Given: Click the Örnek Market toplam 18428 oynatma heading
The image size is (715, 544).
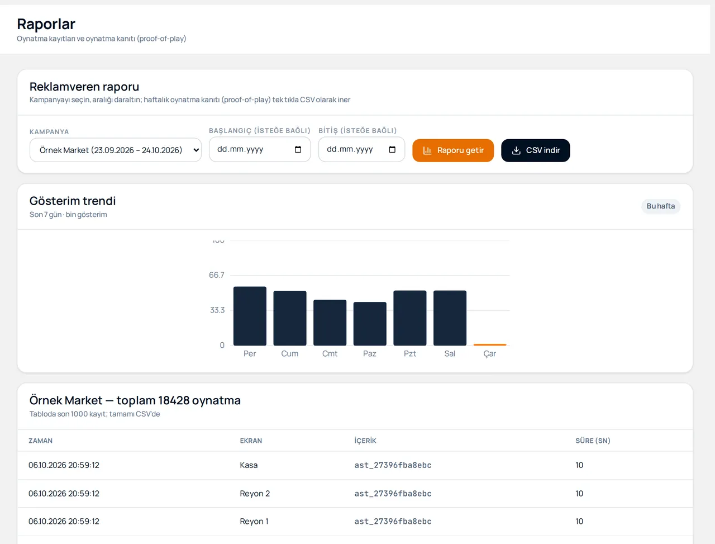Looking at the screenshot, I should (x=135, y=400).
